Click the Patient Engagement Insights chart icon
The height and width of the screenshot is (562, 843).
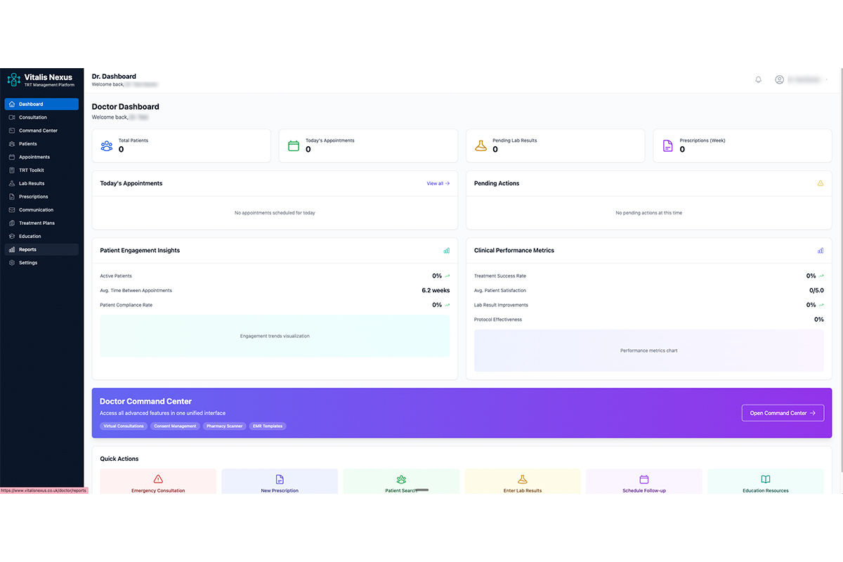[447, 250]
